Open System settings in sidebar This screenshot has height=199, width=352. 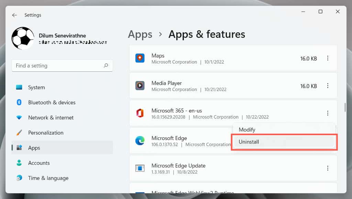[x=36, y=87]
